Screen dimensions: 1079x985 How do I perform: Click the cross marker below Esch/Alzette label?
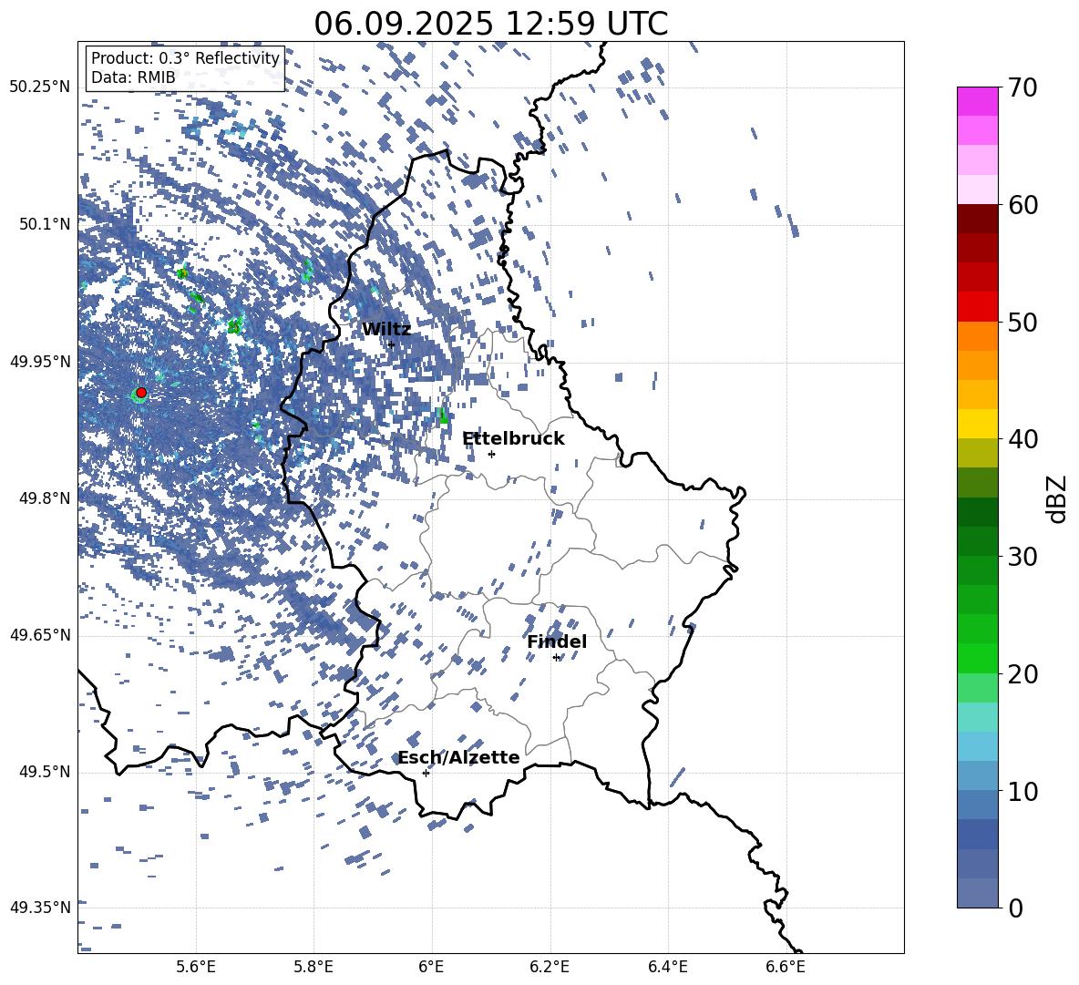point(426,773)
